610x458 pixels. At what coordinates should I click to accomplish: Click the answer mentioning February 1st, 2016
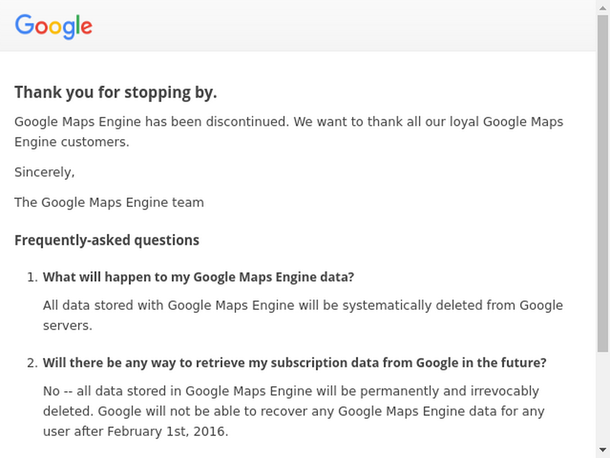tap(294, 411)
